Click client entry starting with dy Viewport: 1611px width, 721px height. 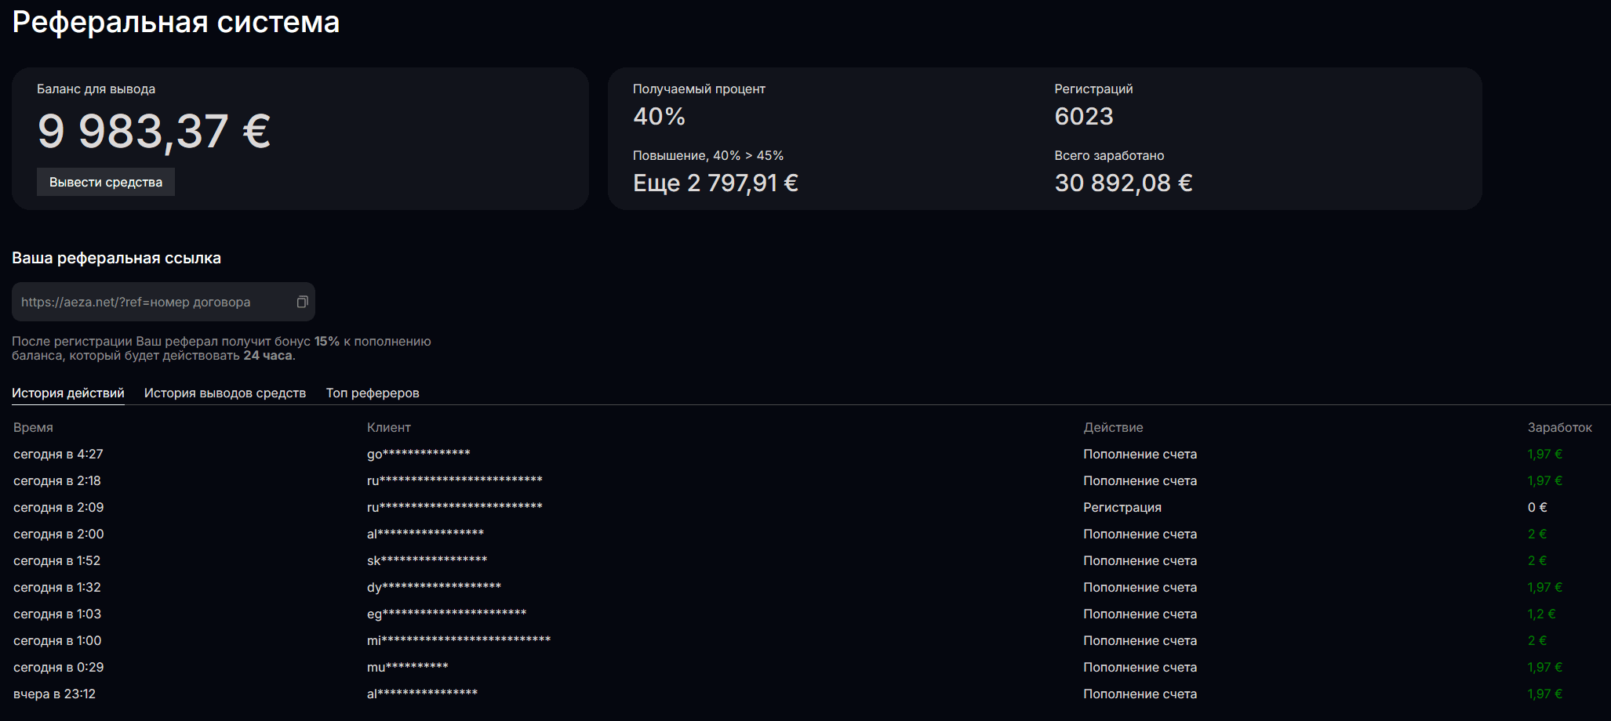(434, 587)
